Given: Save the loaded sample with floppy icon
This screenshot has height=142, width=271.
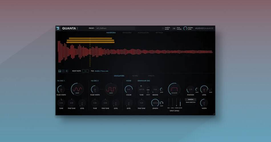Looking at the screenshot, I should click(60, 71).
